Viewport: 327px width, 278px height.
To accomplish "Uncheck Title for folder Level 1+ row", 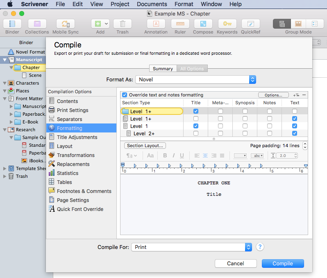I will (x=195, y=111).
